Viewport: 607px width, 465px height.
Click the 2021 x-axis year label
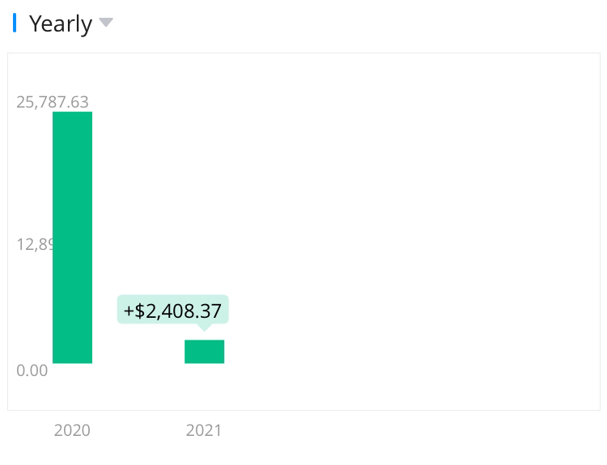(x=204, y=430)
